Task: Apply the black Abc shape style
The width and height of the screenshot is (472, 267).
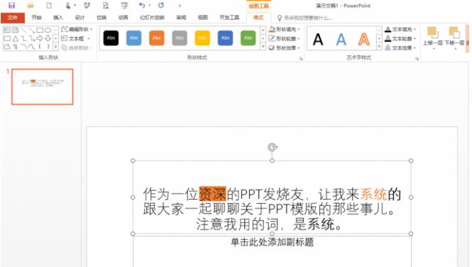Action: (x=111, y=38)
